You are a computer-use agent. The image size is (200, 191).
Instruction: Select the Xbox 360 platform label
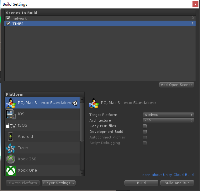pos(27,159)
